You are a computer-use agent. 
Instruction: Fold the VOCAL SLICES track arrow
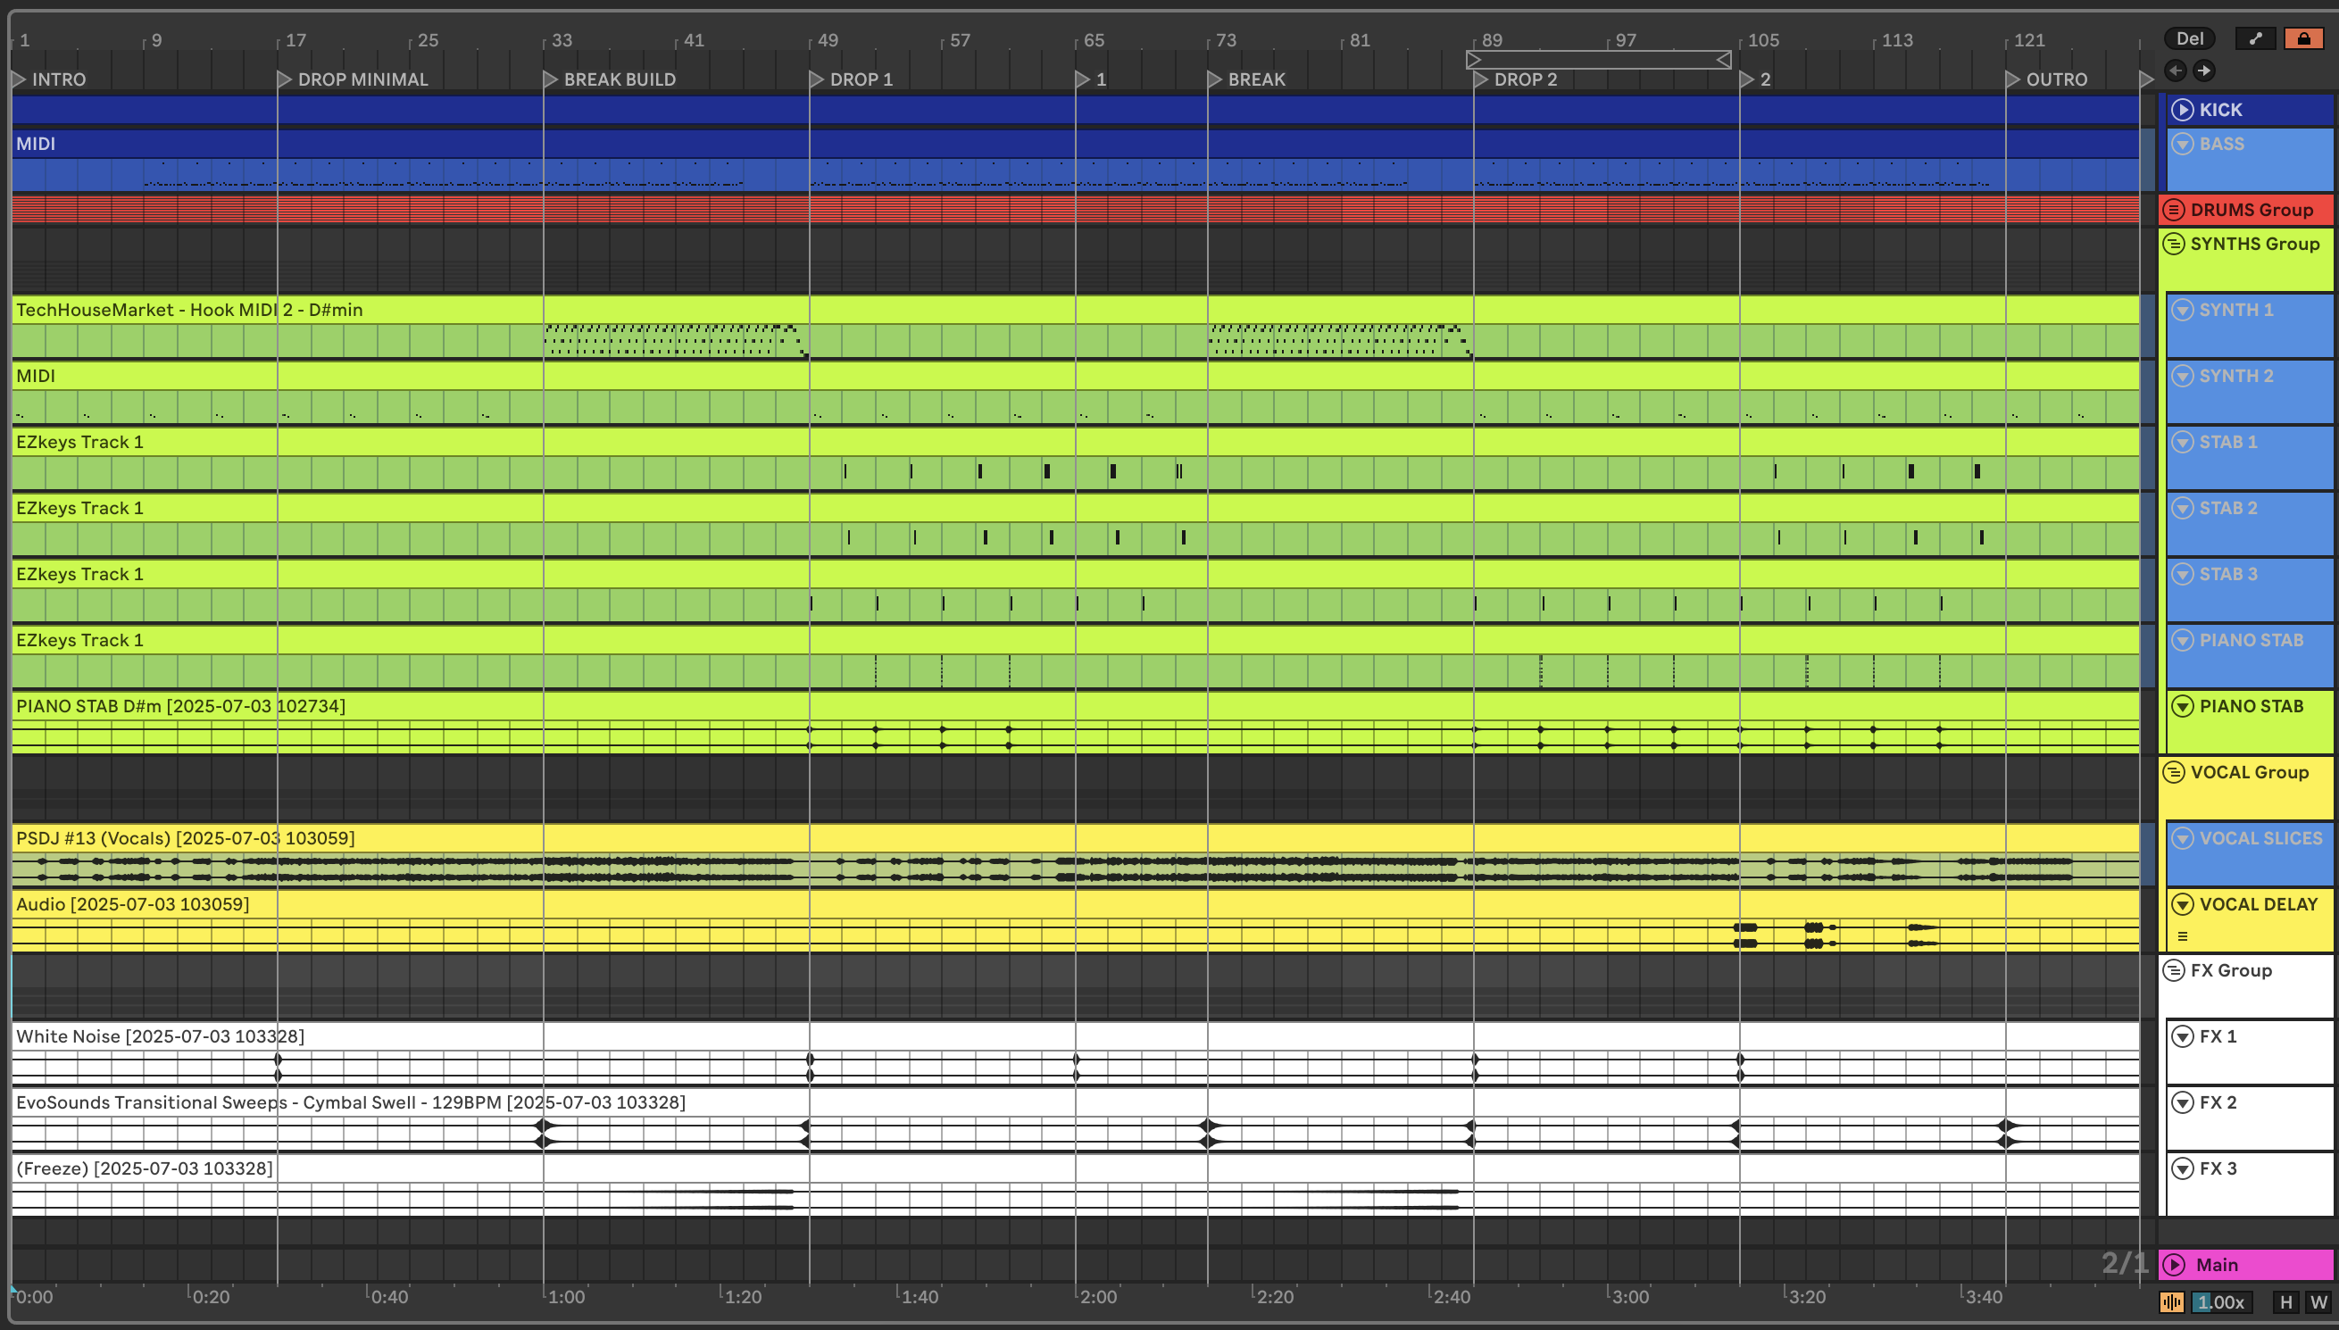[x=2182, y=837]
